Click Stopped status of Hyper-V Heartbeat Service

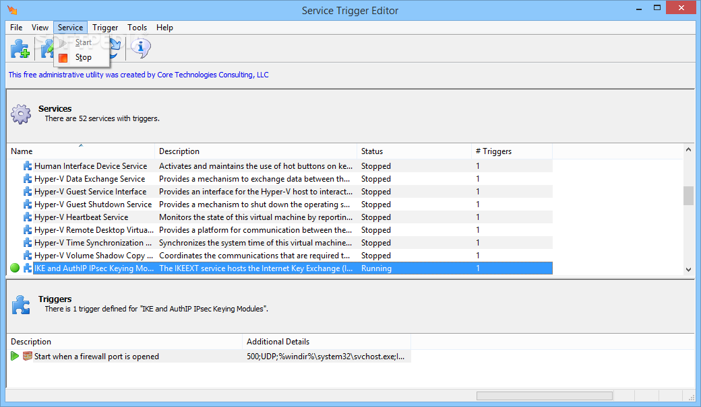coord(376,217)
